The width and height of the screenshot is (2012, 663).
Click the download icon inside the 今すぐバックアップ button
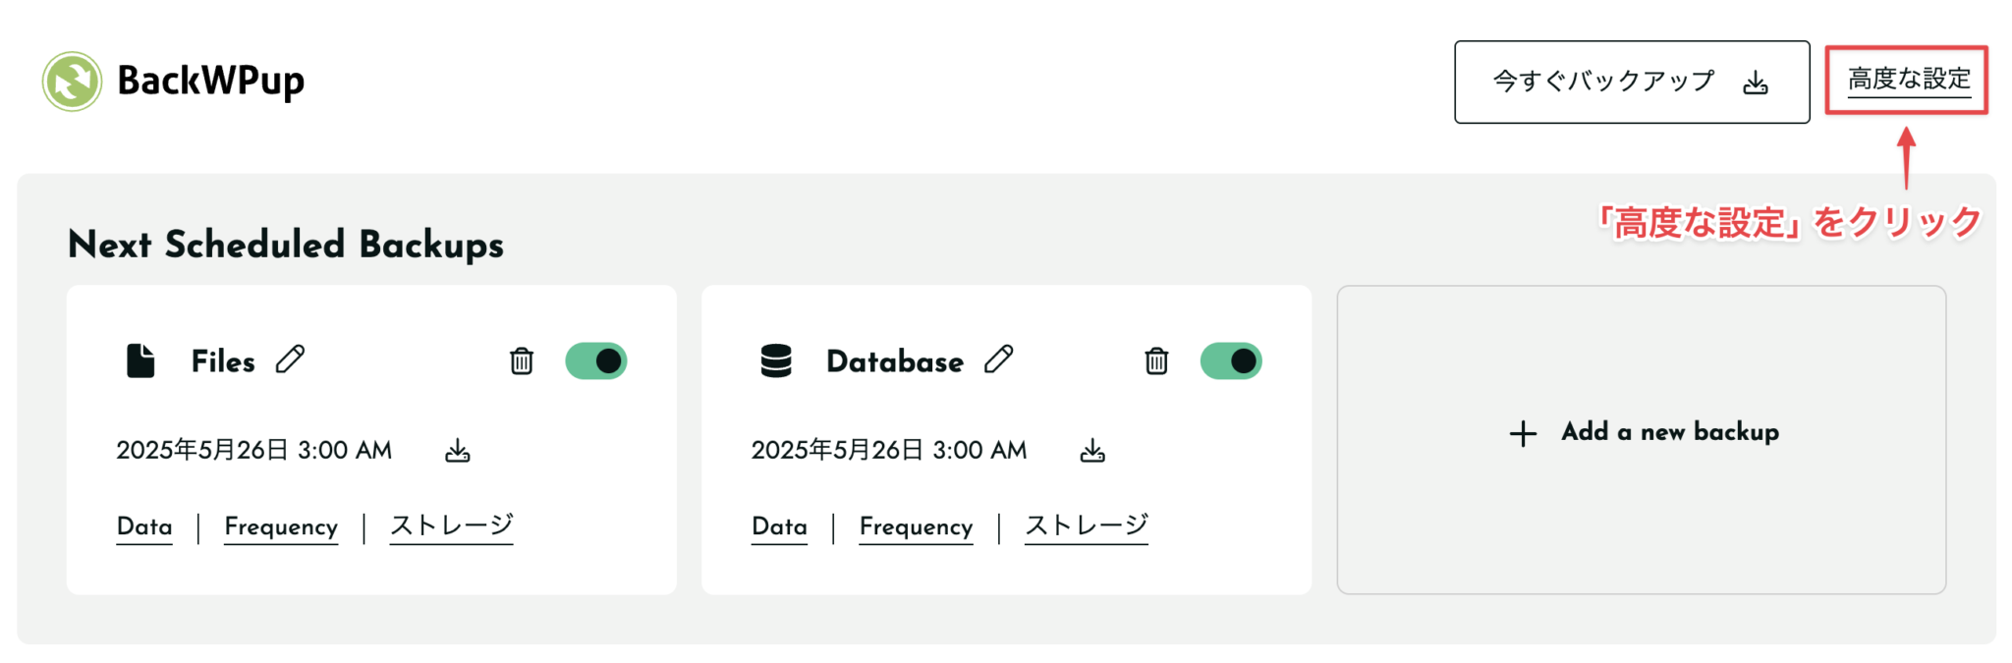(1757, 82)
